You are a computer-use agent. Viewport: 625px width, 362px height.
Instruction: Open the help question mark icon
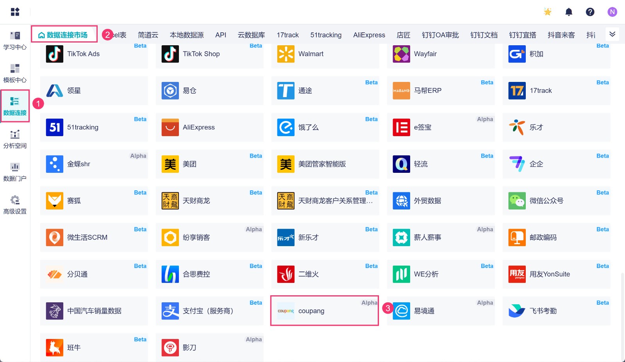[590, 12]
